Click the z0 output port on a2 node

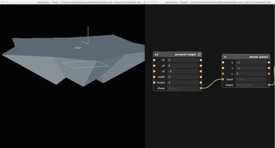201,71
